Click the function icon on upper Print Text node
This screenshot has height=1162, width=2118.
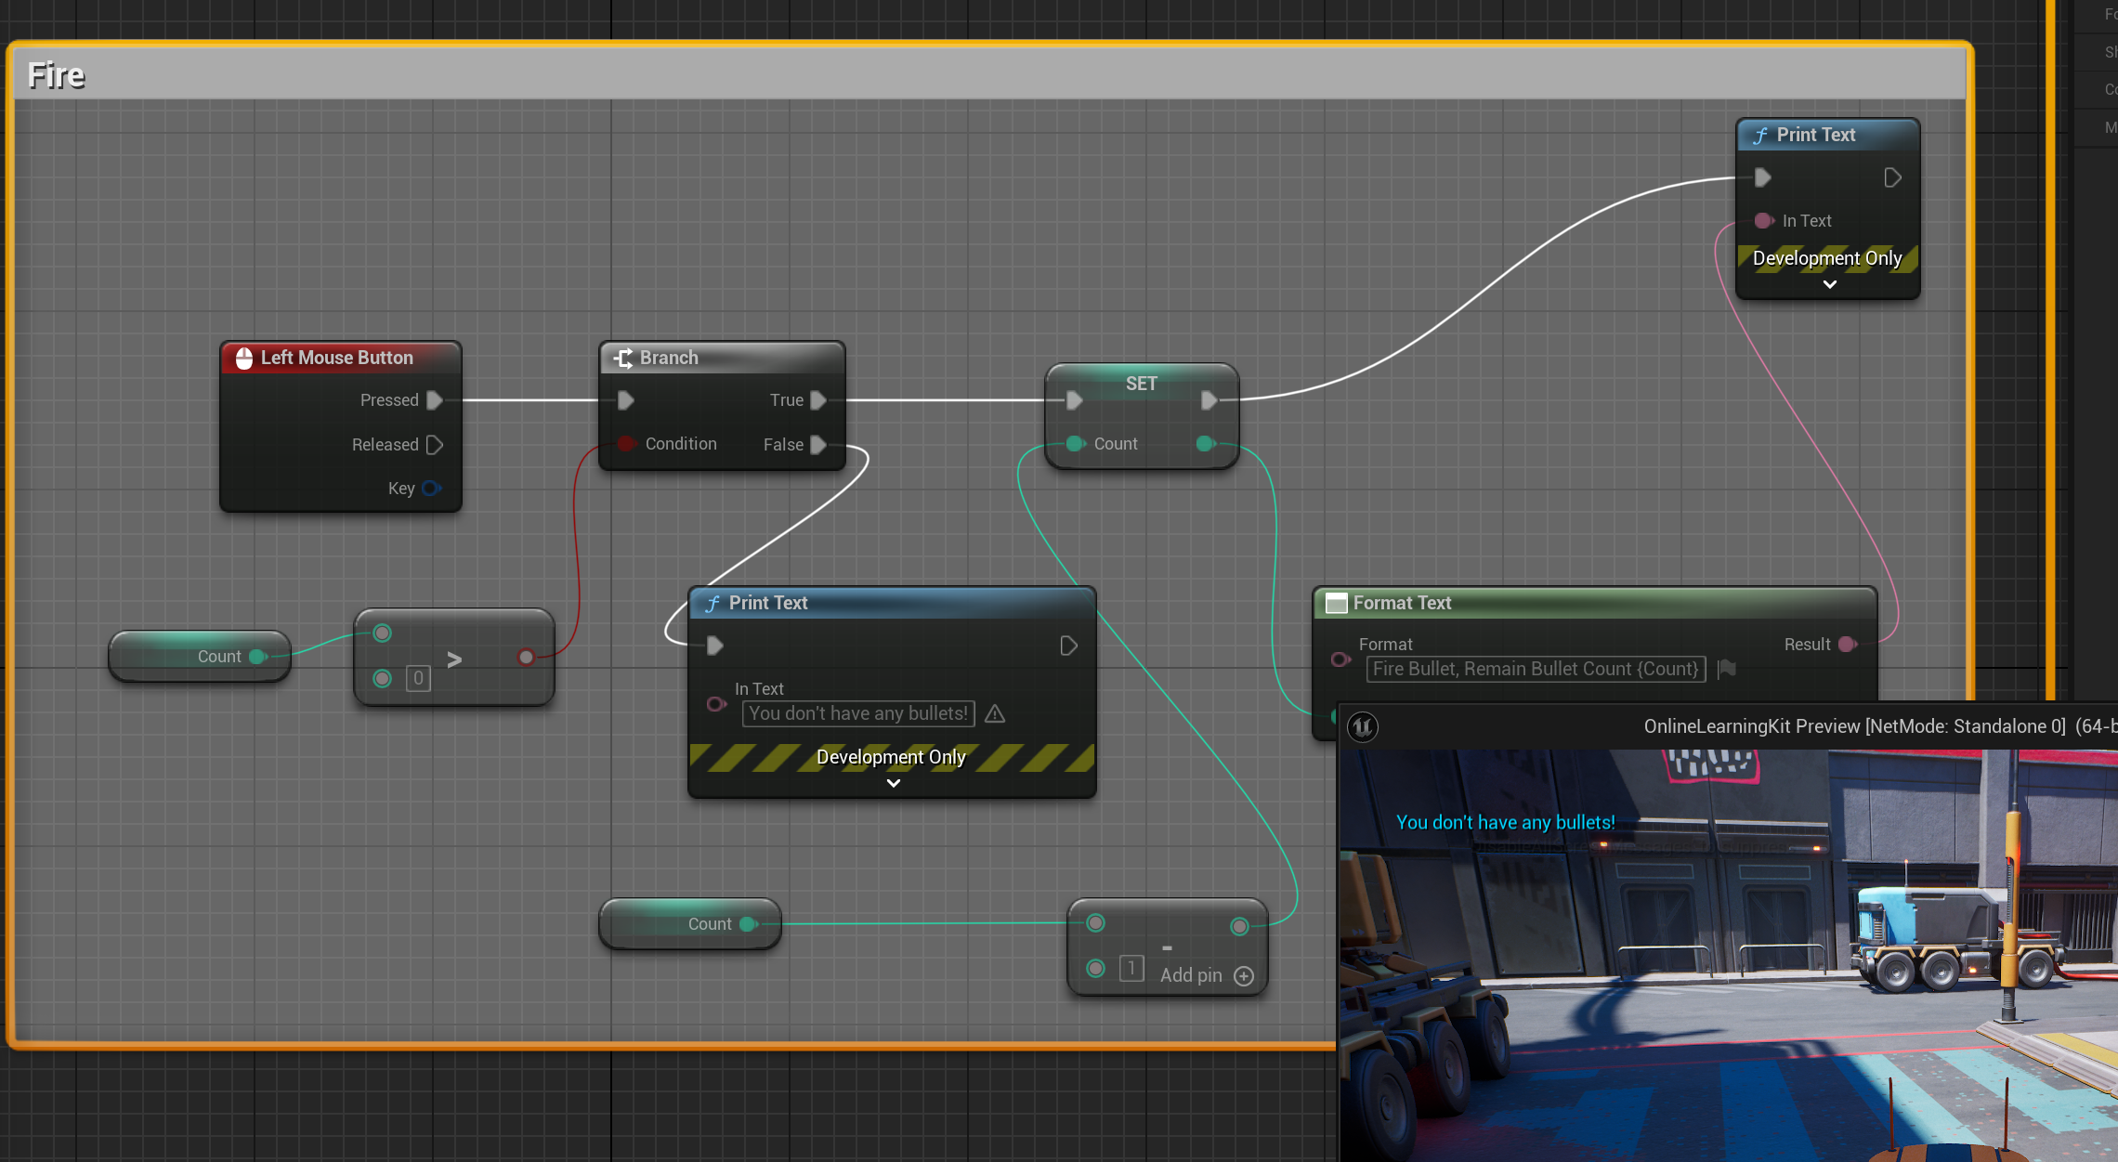[x=1760, y=136]
